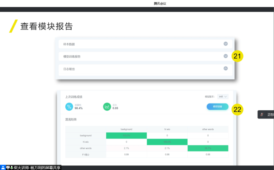Click the green hi wio 100.0% cell
This screenshot has height=170, width=274.
[x=167, y=142]
